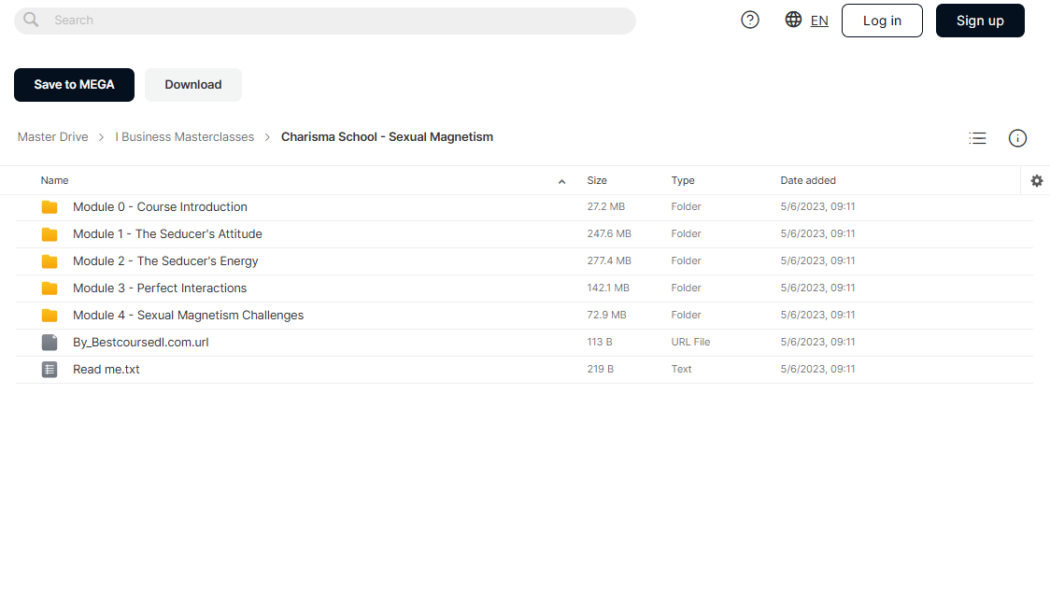Viewport: 1050px width, 591px height.
Task: Open column settings gear icon
Action: tap(1037, 181)
